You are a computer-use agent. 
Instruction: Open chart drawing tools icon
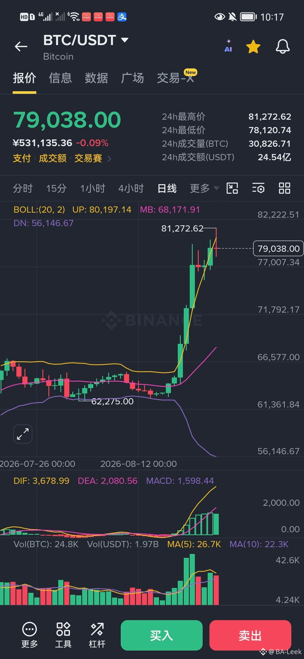232,188
